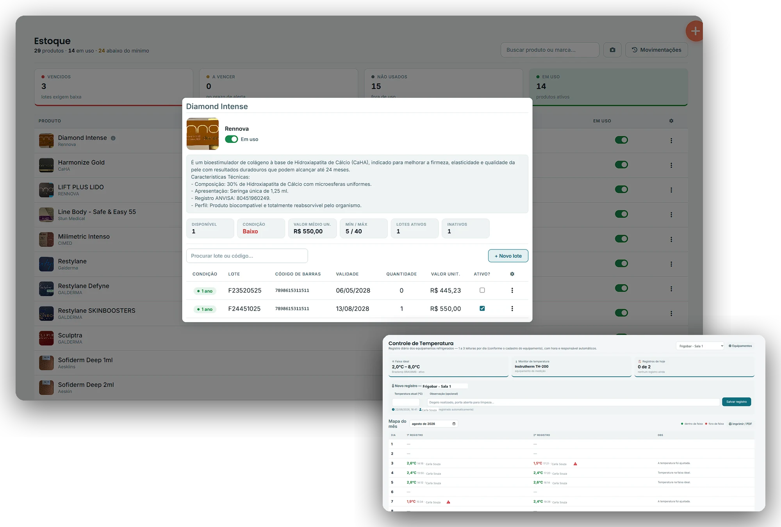Click the Procurar lote ou código field
This screenshot has width=781, height=527.
click(x=247, y=256)
